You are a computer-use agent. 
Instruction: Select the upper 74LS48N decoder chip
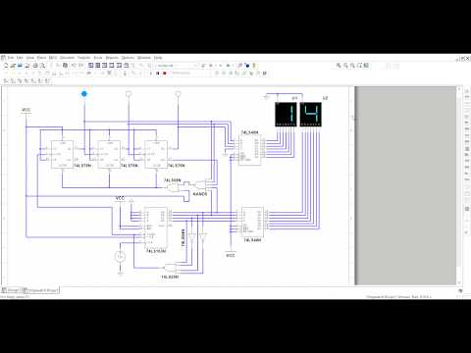[249, 150]
